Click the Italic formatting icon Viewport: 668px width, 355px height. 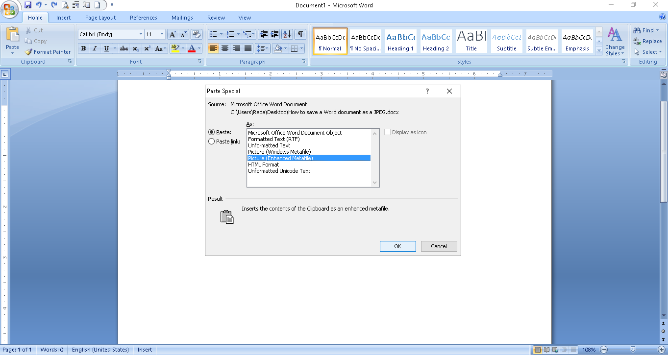point(95,48)
